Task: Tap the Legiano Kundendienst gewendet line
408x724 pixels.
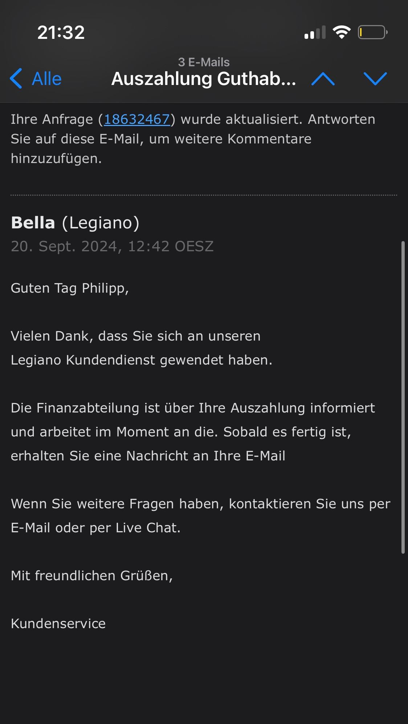Action: (x=141, y=360)
